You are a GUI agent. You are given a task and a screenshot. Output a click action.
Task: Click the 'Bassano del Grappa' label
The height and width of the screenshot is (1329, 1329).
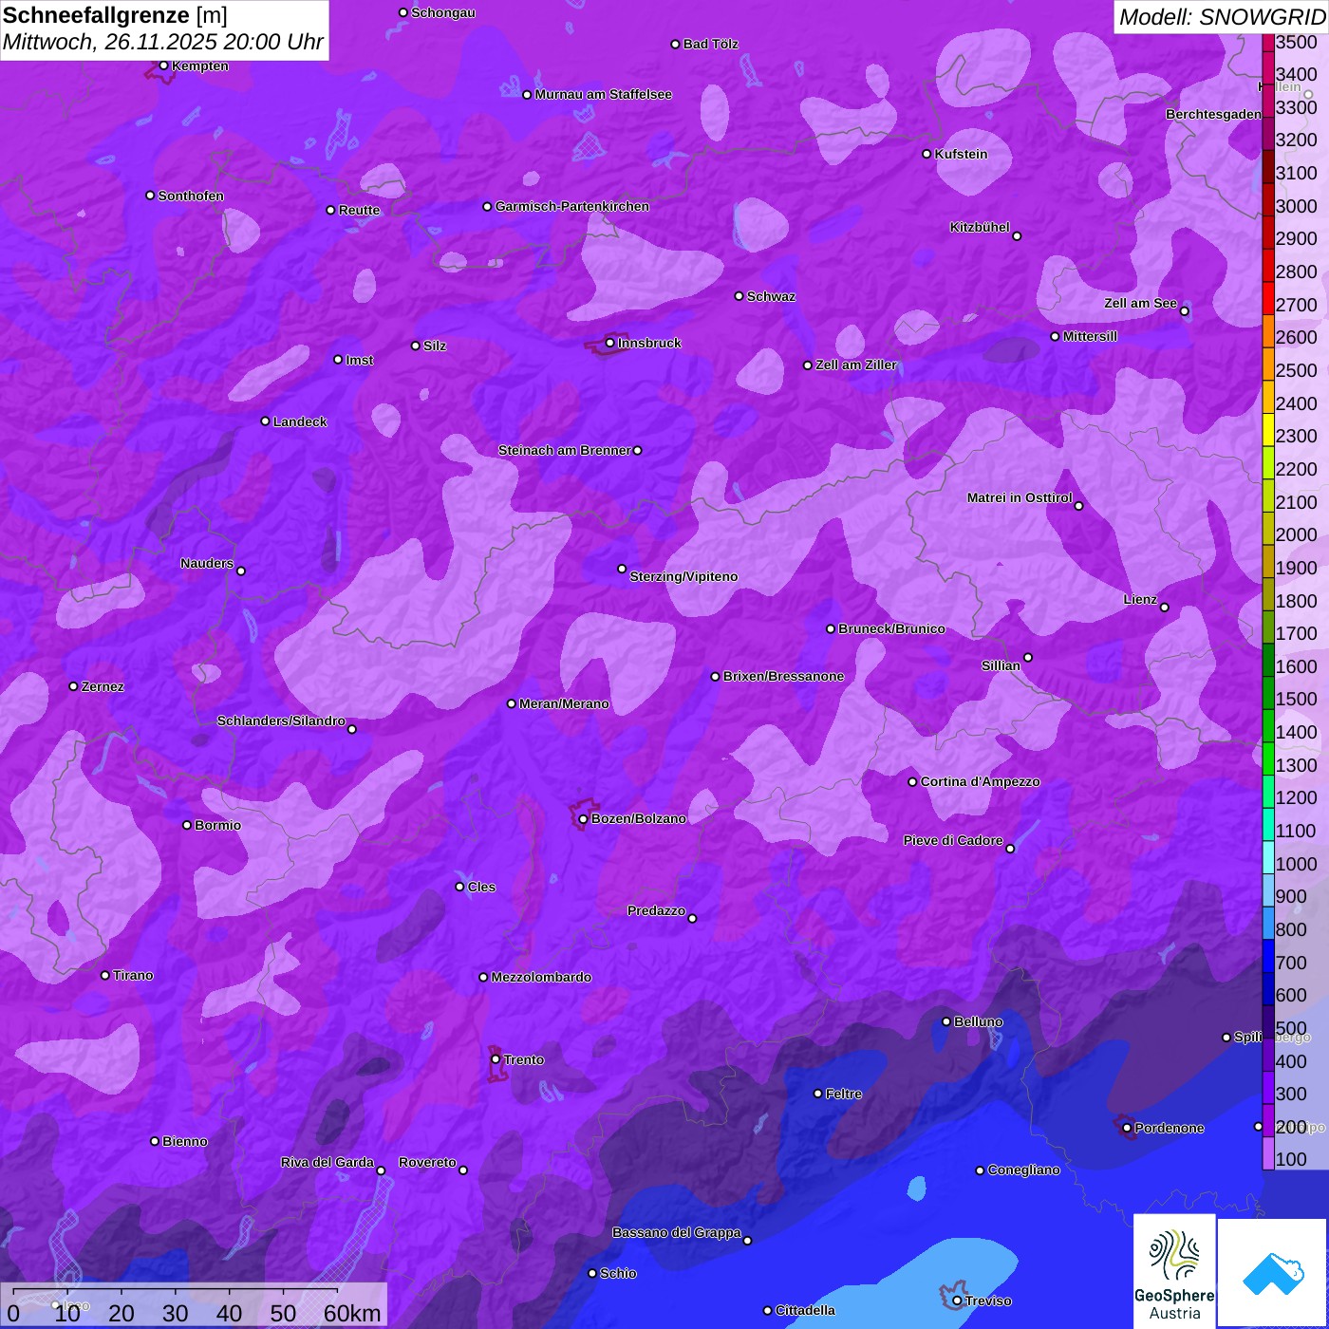tap(677, 1232)
